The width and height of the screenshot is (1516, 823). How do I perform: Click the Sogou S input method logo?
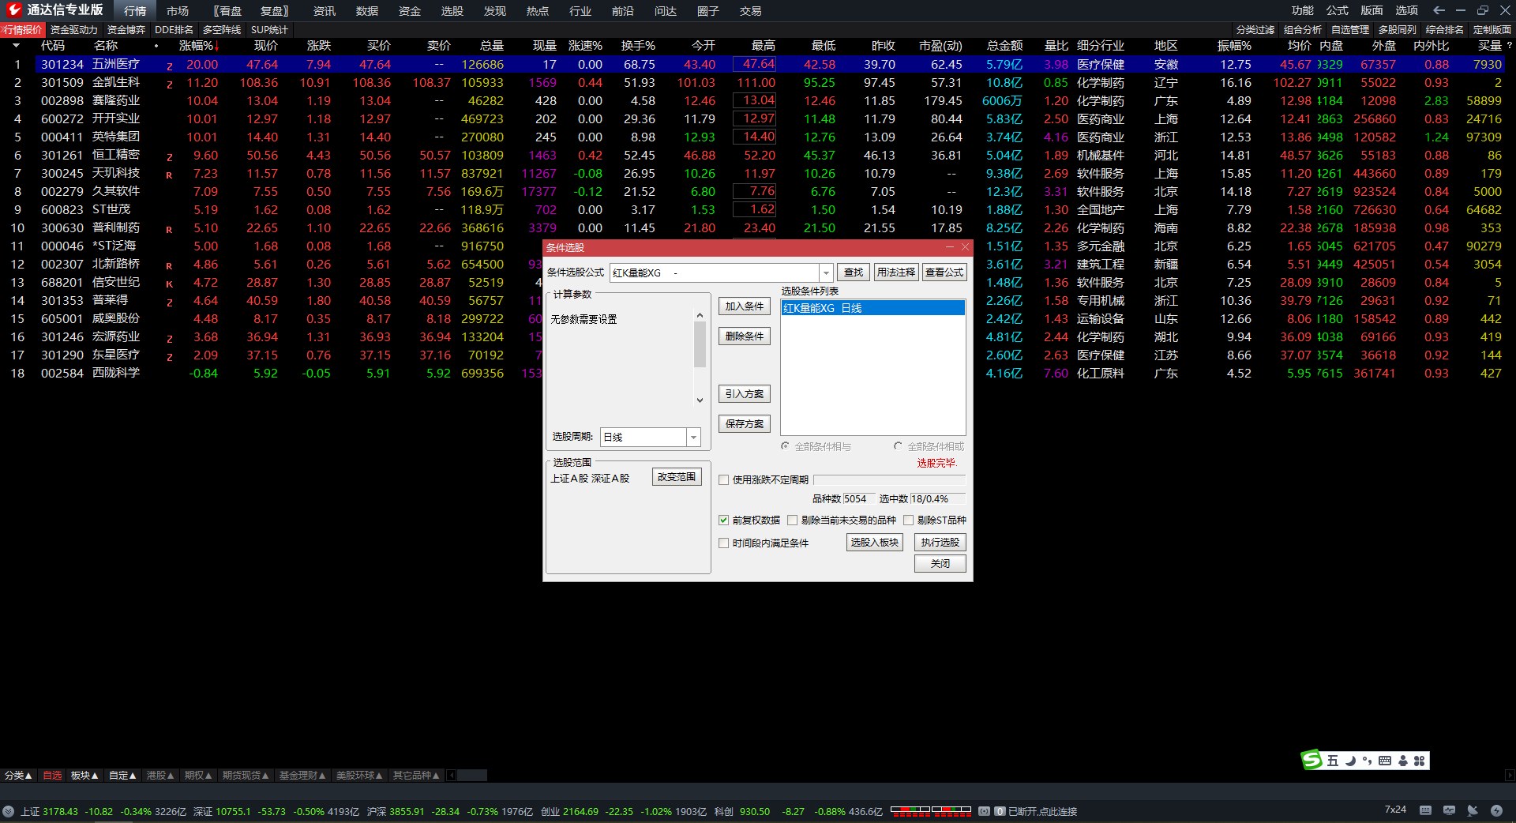1311,760
